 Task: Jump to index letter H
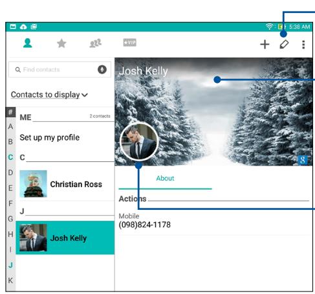click(x=10, y=234)
